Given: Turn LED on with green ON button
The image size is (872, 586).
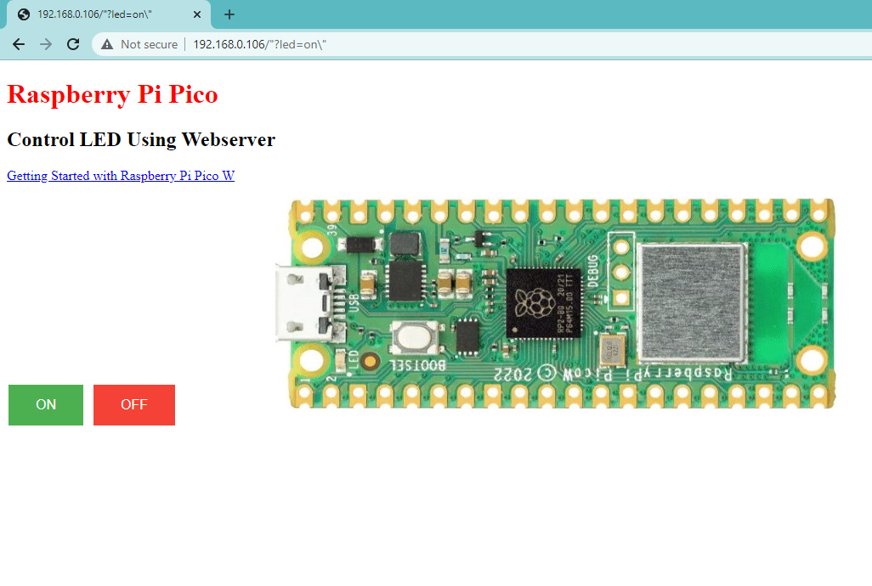Looking at the screenshot, I should point(46,405).
